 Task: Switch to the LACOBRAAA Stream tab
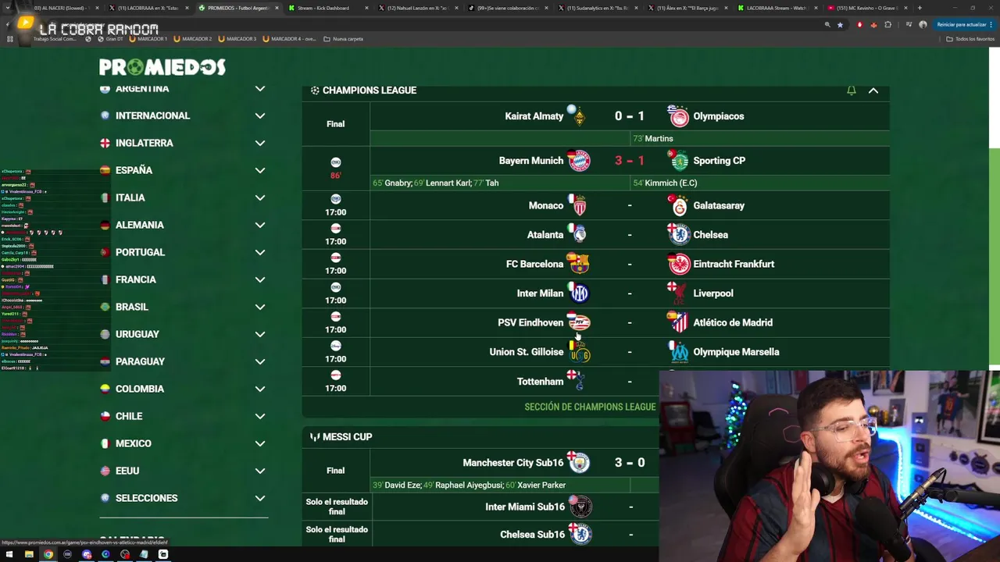click(x=779, y=8)
